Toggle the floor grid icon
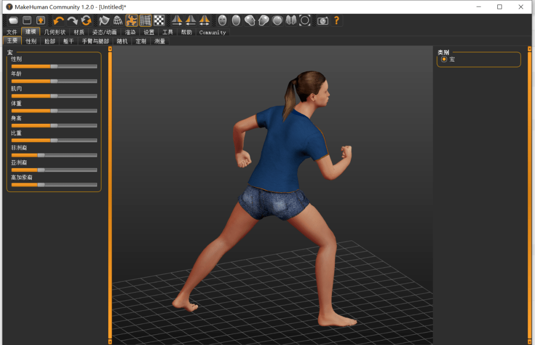 click(145, 20)
